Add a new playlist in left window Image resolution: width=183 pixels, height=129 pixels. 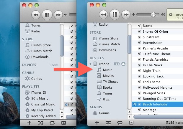(x=29, y=123)
